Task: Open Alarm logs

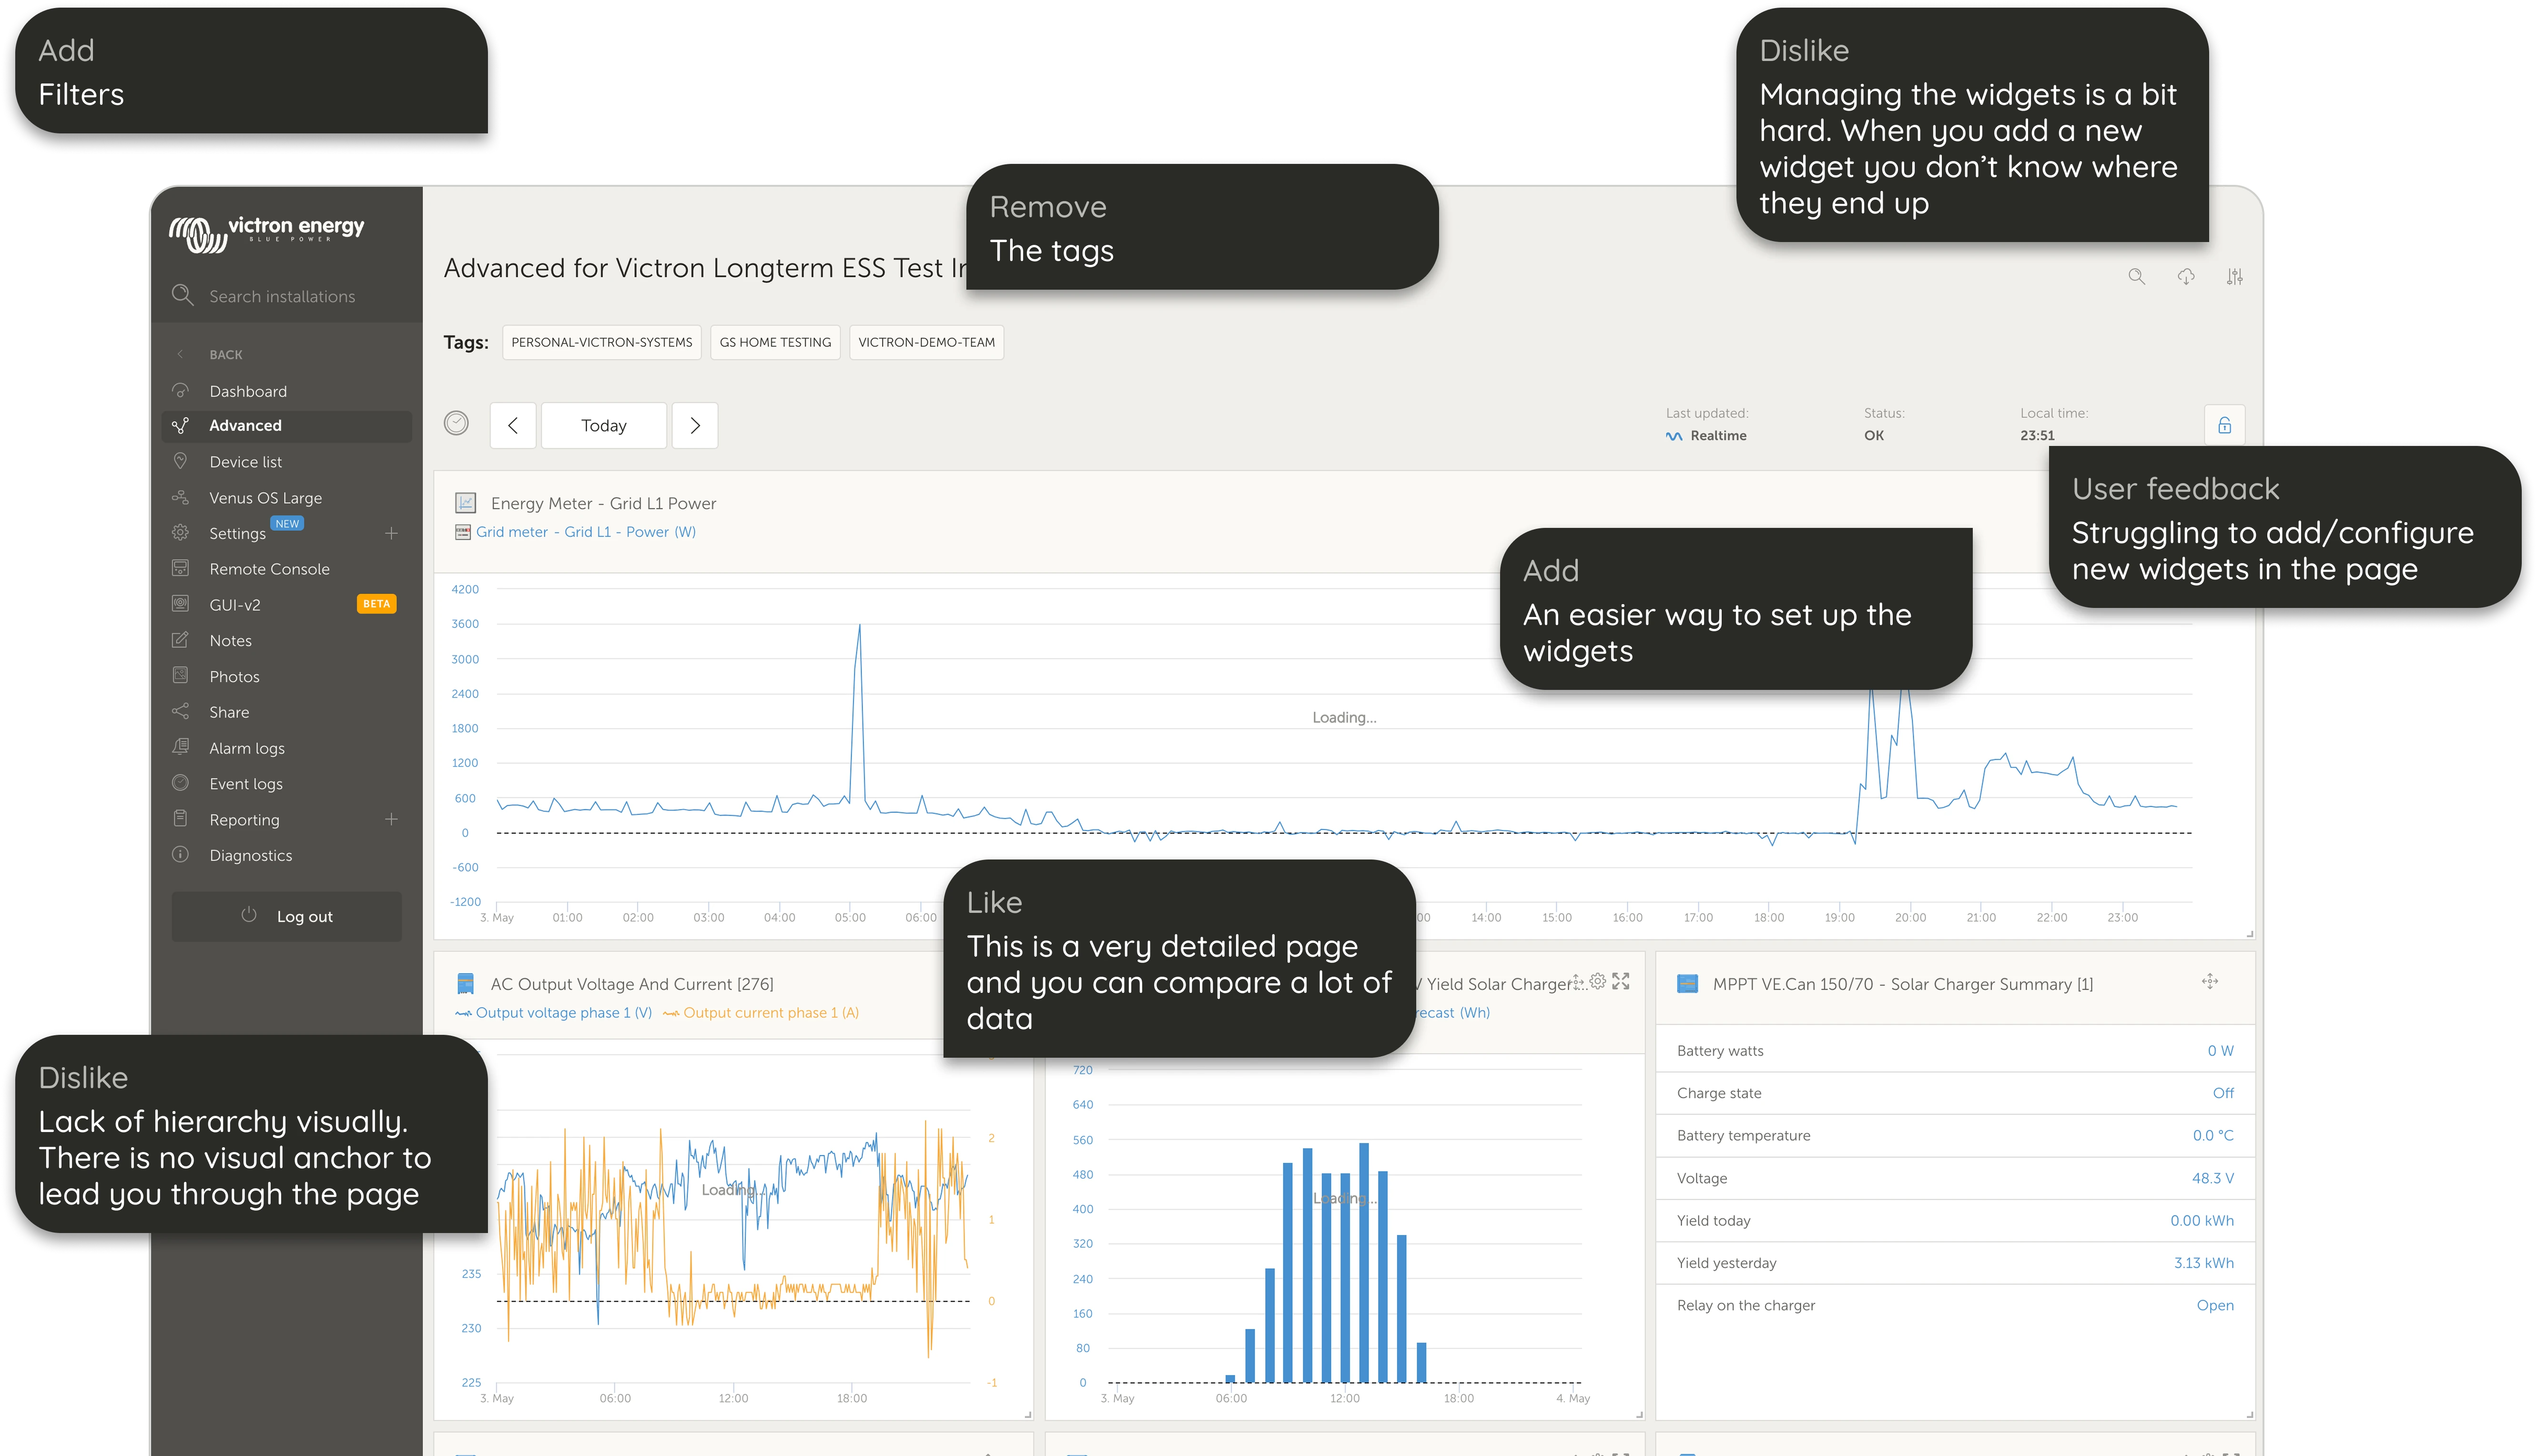Action: 247,748
